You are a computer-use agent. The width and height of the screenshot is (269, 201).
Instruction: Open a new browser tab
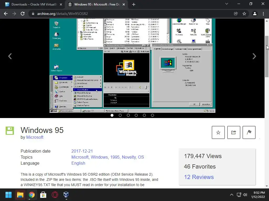coord(134,4)
